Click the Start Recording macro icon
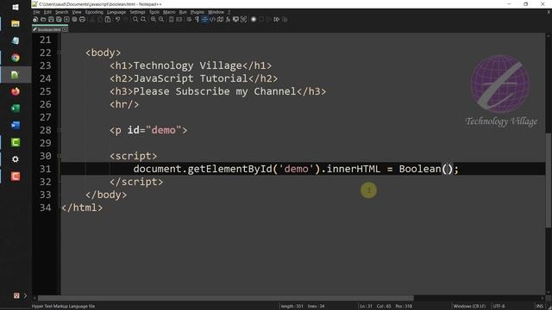 [254, 19]
